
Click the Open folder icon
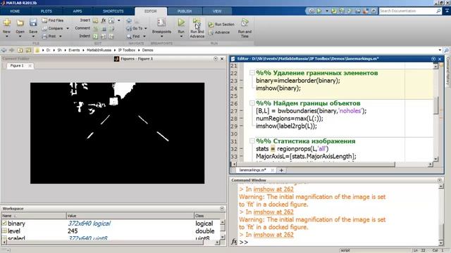click(x=20, y=22)
